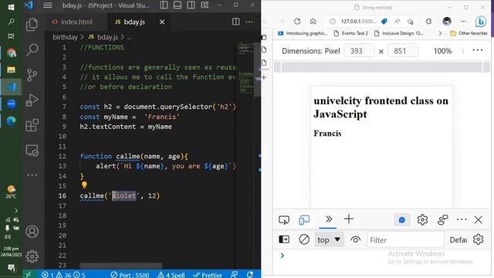Open the VS Code hamburger application menu

[x=48, y=5]
